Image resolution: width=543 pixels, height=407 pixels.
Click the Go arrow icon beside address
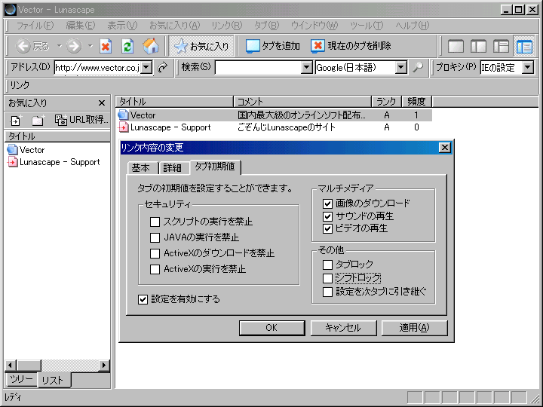[x=162, y=67]
